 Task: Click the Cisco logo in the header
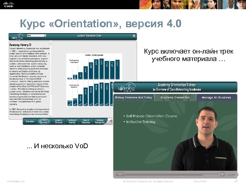point(9,4)
